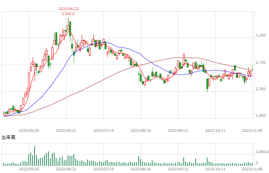Click the 2023/07/19 date under price chart
Screen dimensions: 269x173
tap(104, 130)
